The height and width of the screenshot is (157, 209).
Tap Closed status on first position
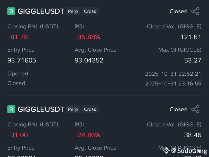(178, 11)
